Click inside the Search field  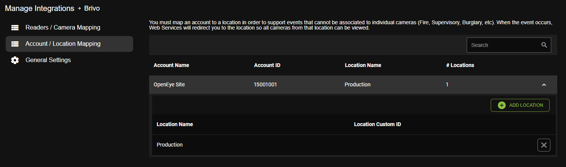(x=504, y=45)
